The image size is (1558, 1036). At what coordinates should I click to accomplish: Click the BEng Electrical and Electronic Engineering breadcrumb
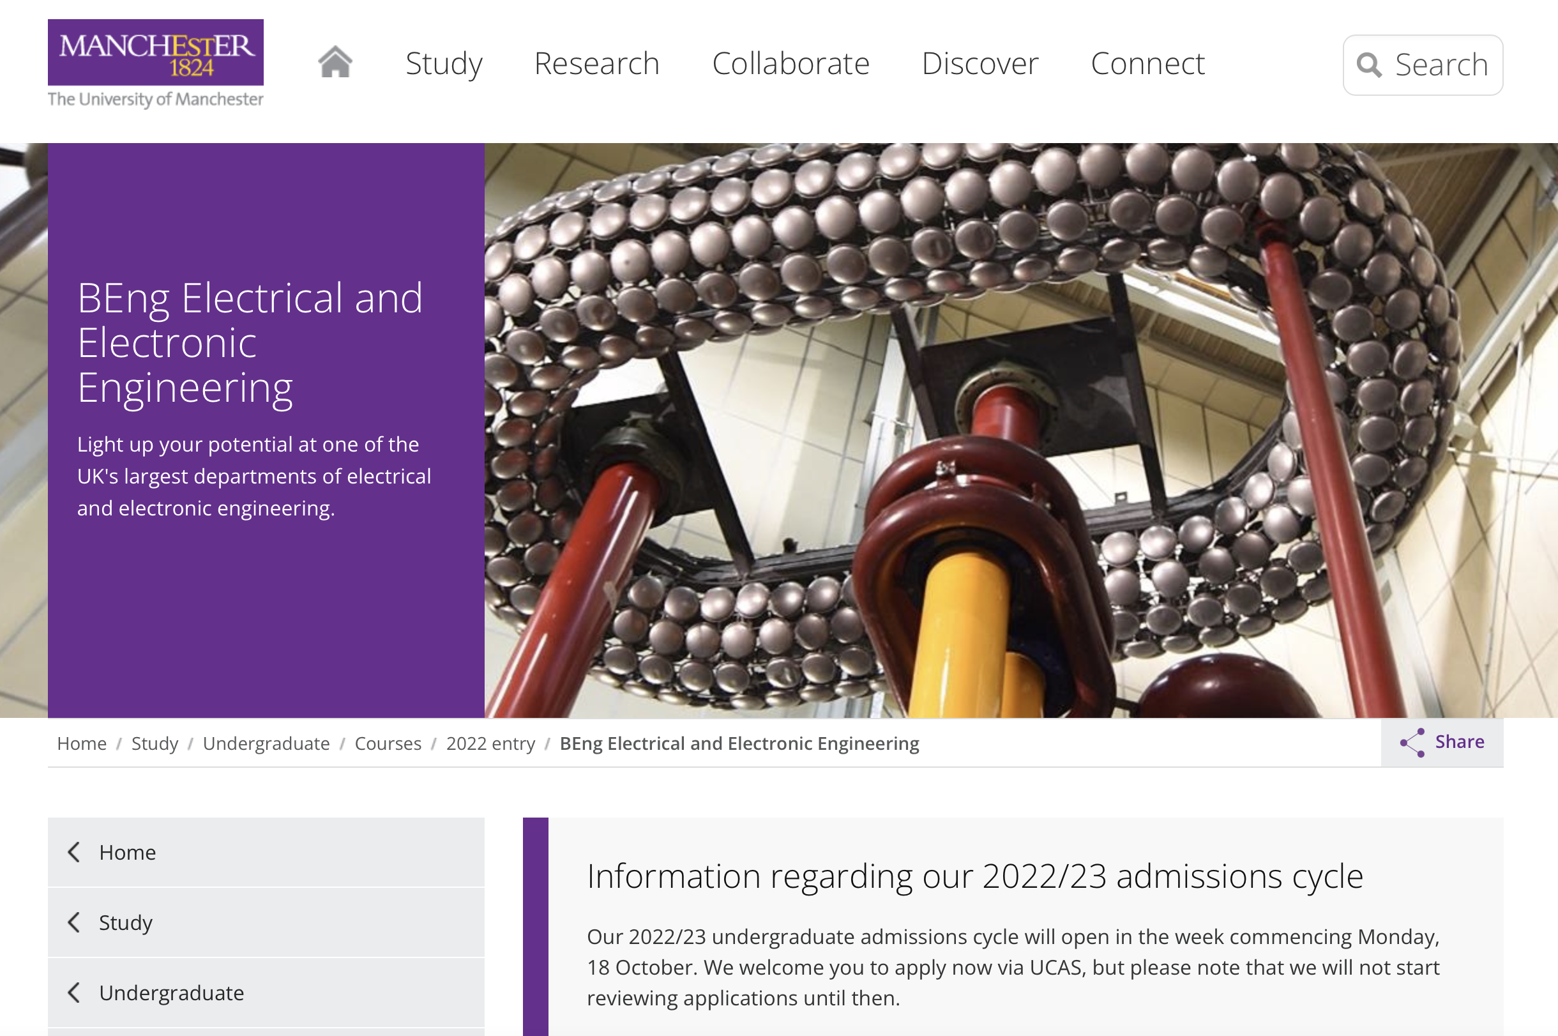tap(739, 744)
